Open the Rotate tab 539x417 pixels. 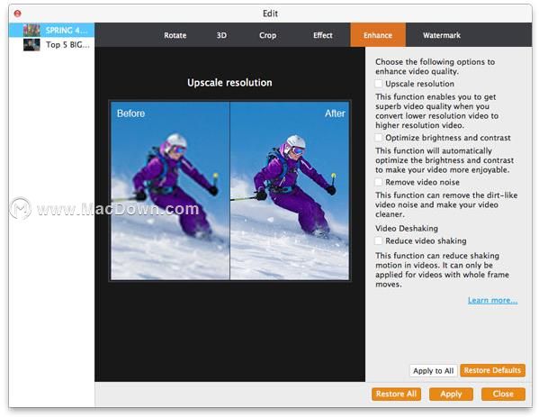[175, 35]
